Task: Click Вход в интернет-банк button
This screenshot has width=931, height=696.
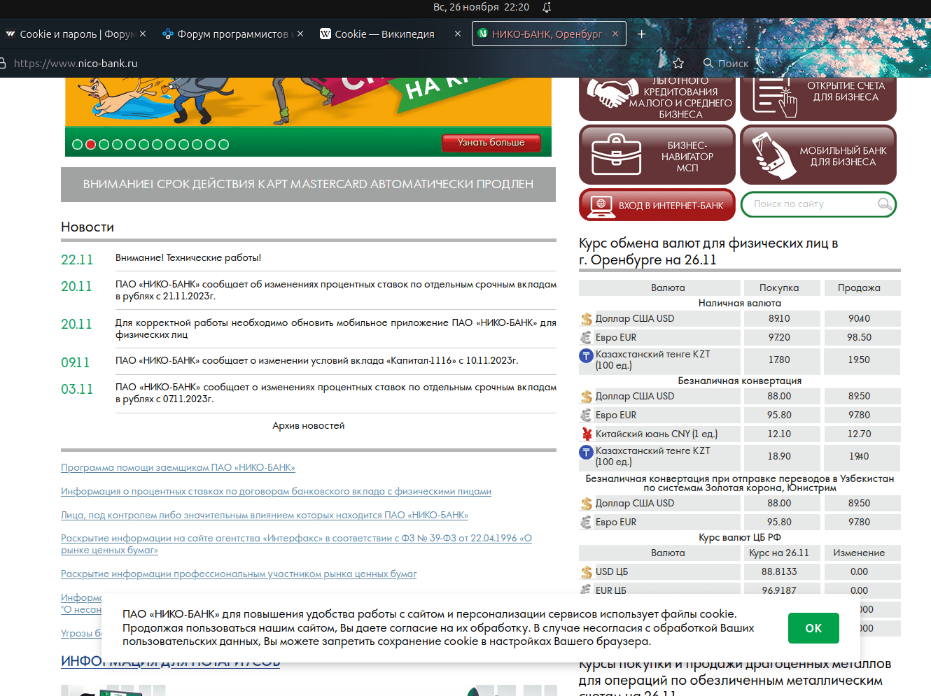Action: point(657,205)
